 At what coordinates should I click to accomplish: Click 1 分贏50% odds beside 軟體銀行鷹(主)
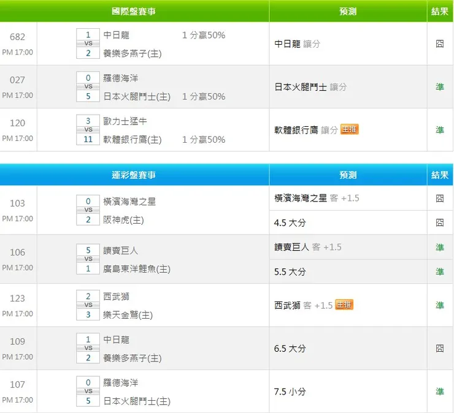click(204, 140)
